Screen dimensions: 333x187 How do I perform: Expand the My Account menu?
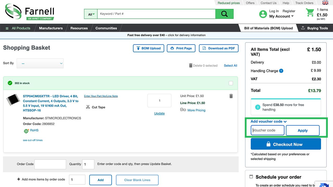tap(281, 16)
